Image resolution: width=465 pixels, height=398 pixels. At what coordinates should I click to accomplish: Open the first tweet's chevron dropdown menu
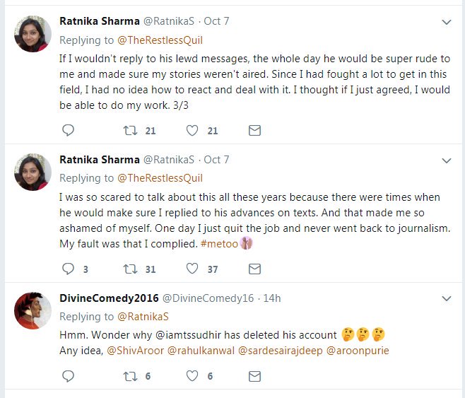(446, 23)
